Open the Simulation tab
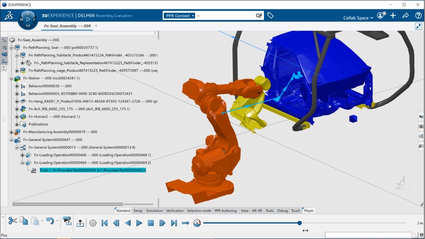 pyautogui.click(x=154, y=211)
